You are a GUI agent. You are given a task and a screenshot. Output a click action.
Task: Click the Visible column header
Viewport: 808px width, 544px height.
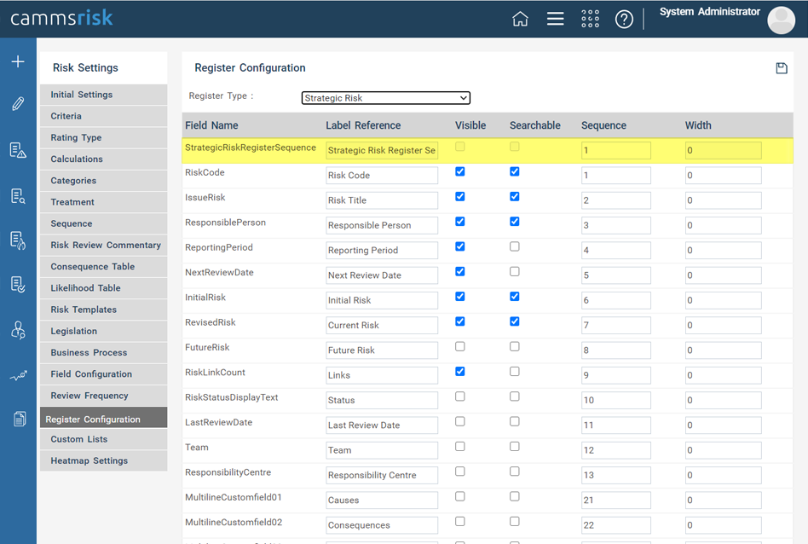470,125
